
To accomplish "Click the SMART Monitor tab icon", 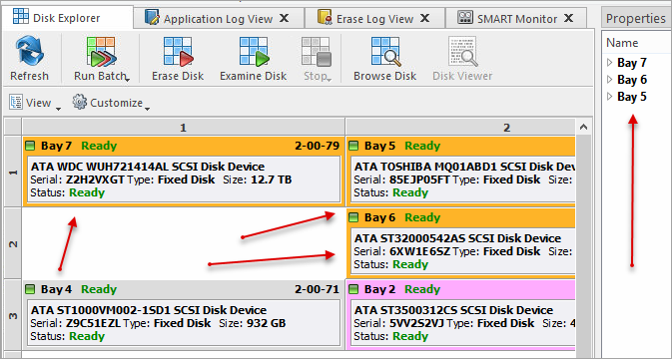I will tap(465, 18).
